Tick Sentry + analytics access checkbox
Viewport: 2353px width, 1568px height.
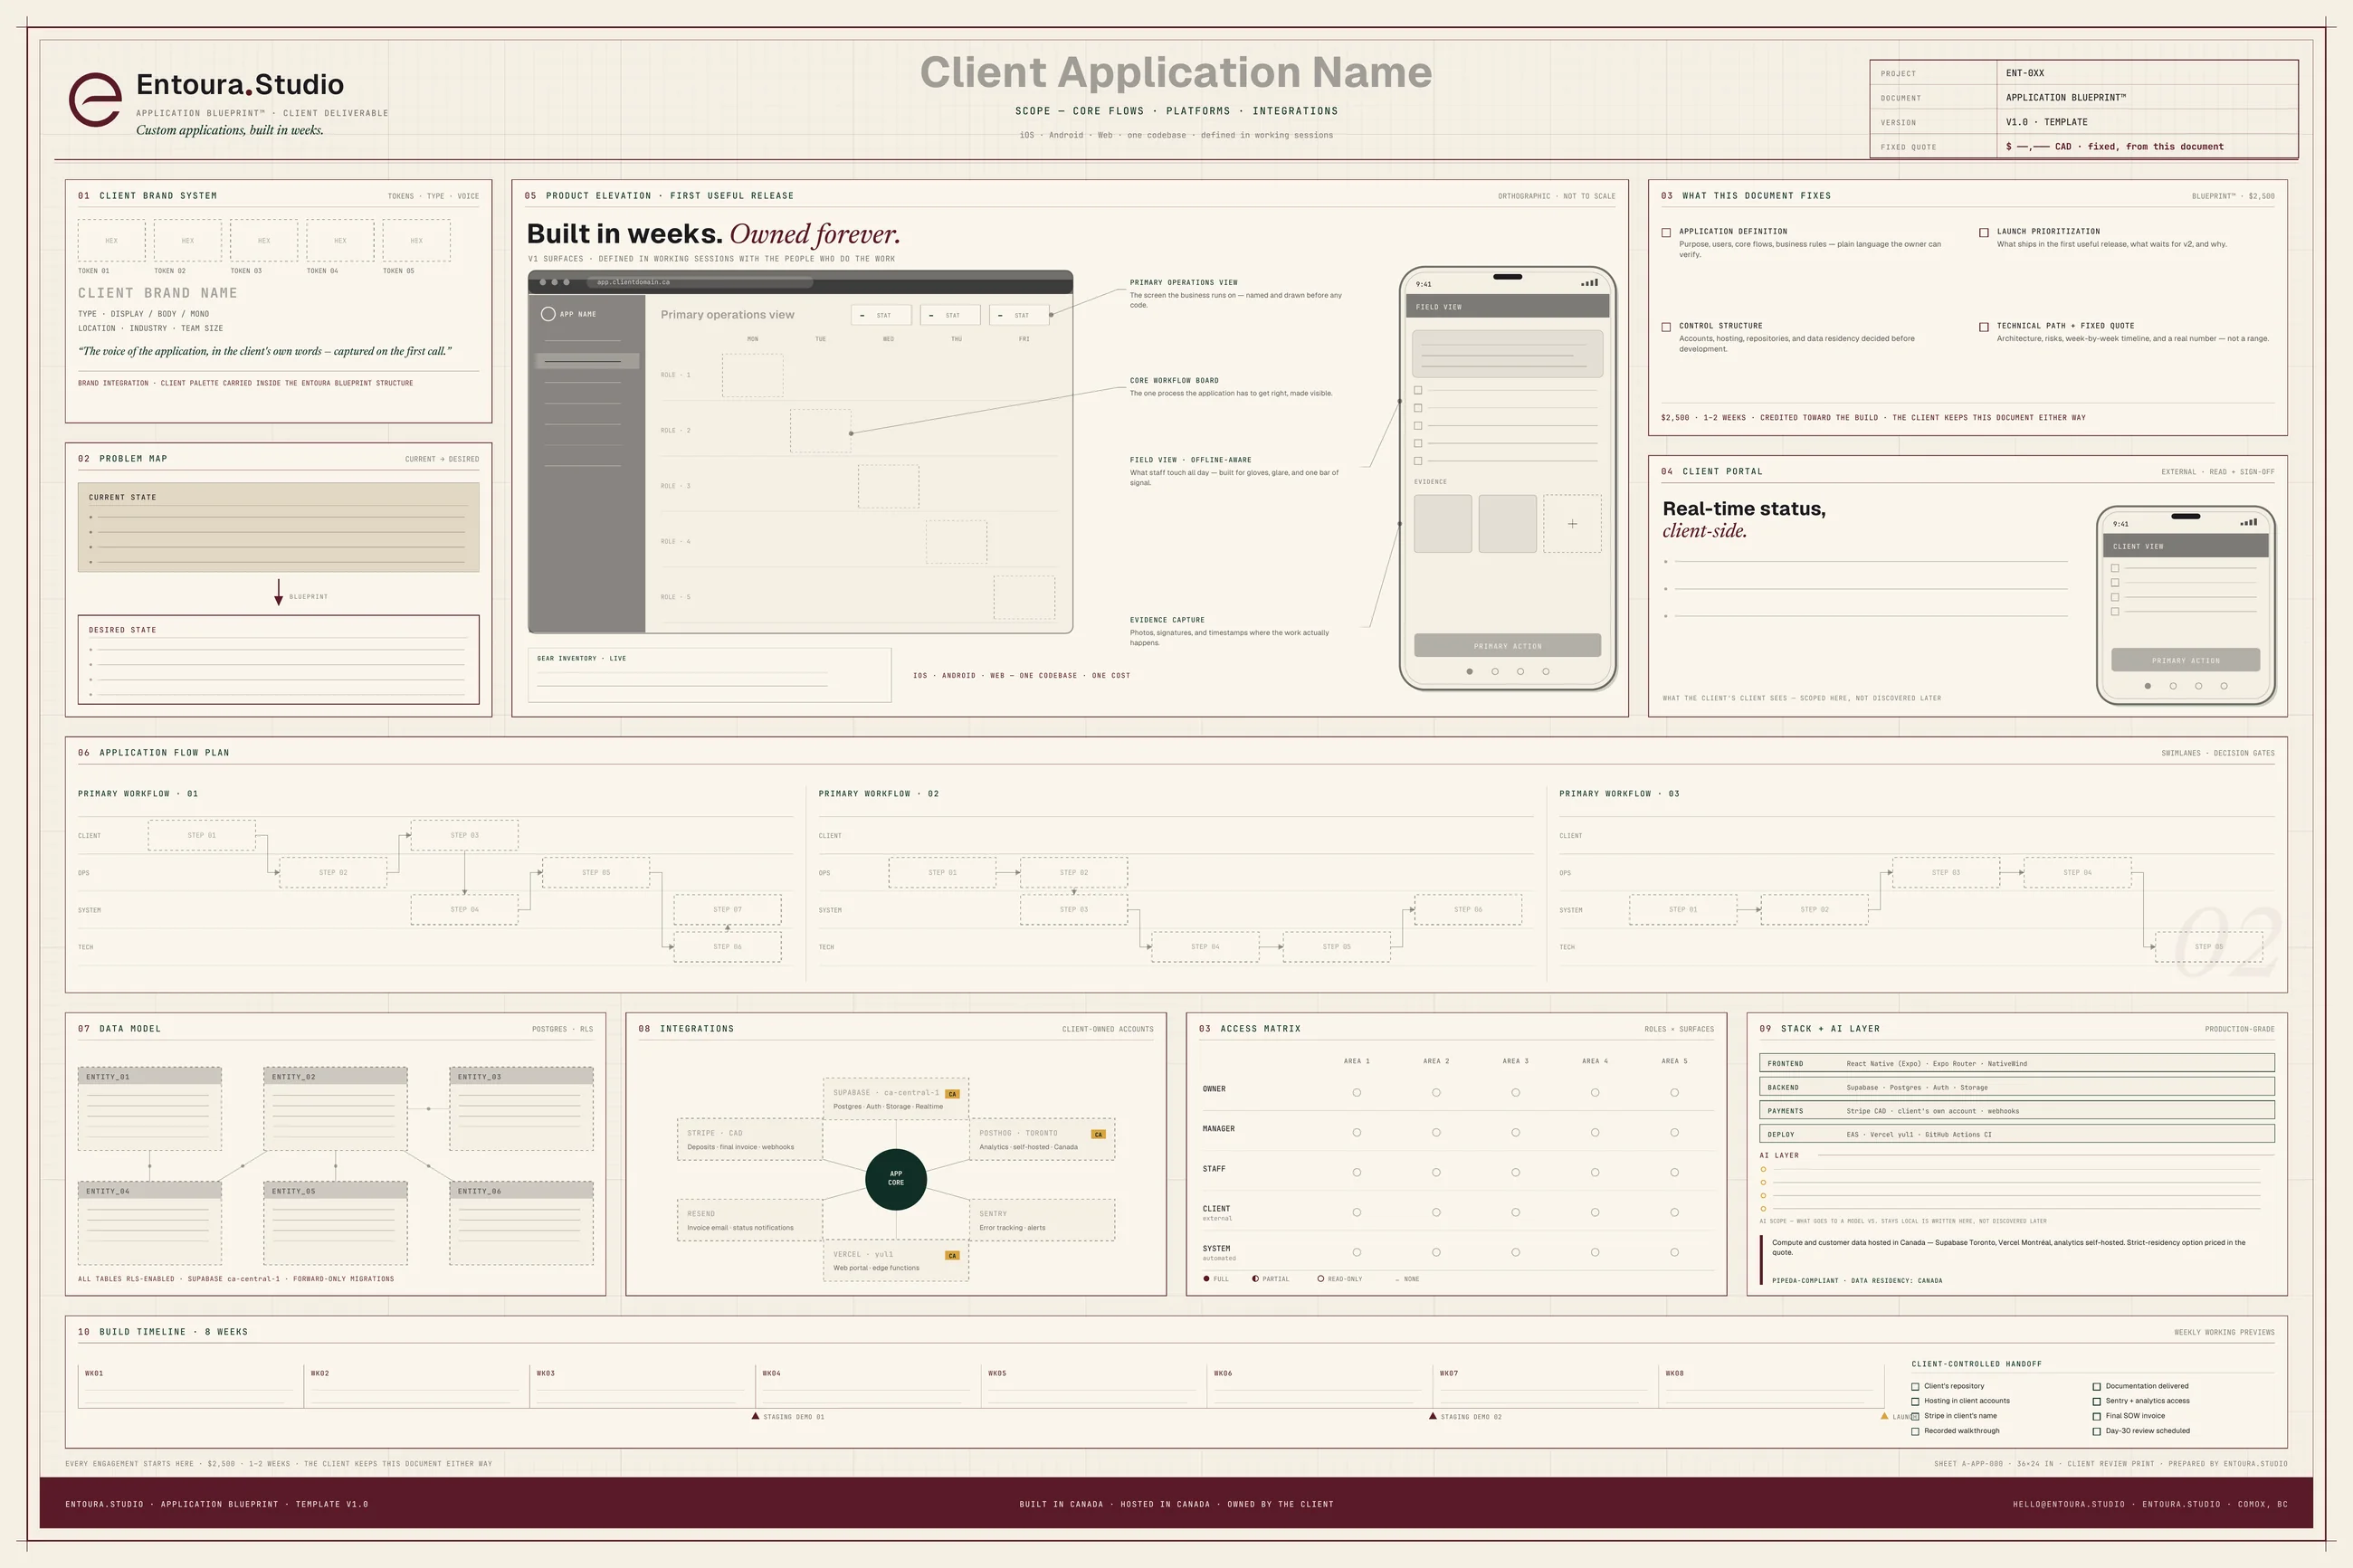click(2097, 1402)
